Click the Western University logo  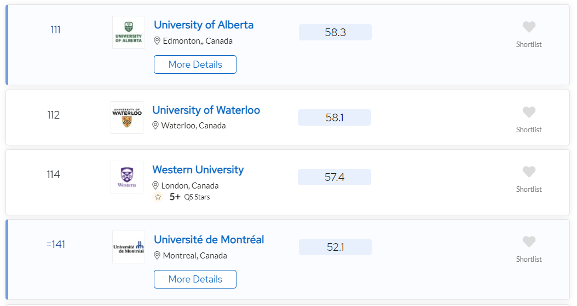[x=127, y=177]
